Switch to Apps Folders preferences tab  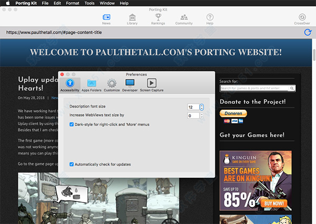(x=92, y=85)
